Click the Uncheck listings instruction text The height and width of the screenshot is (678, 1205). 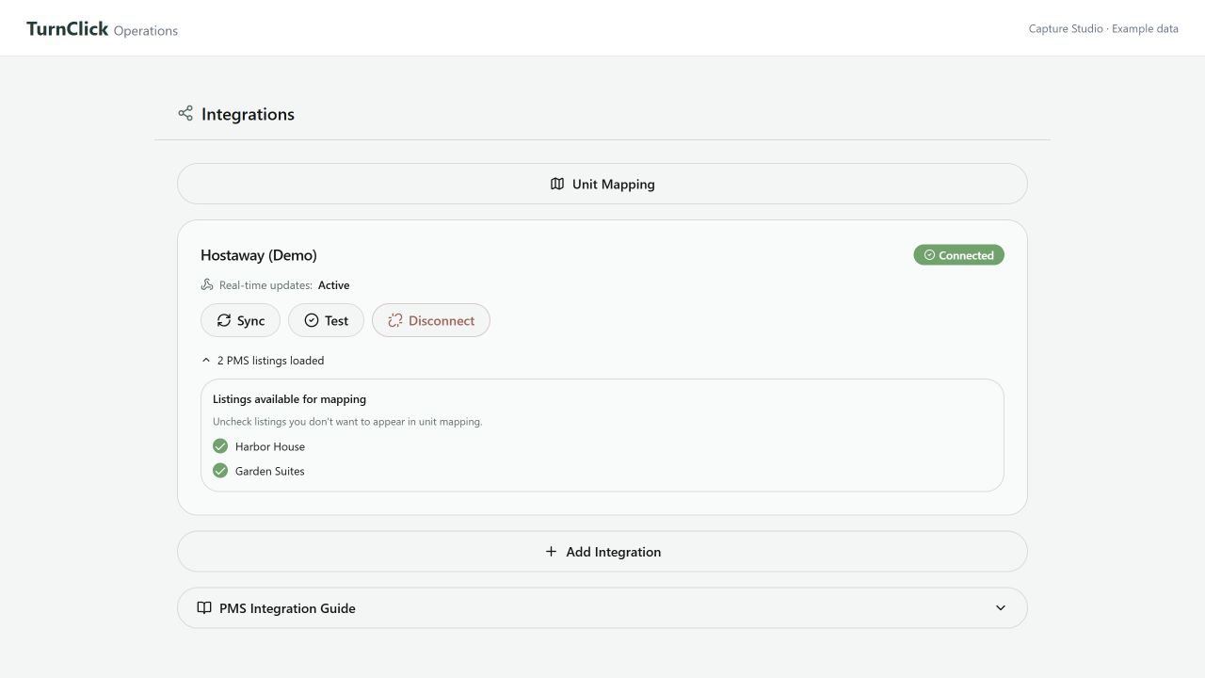pyautogui.click(x=347, y=422)
